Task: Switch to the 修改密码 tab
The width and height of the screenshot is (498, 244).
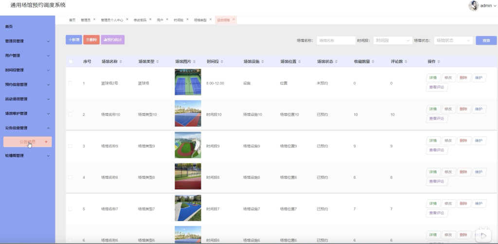Action: click(140, 20)
